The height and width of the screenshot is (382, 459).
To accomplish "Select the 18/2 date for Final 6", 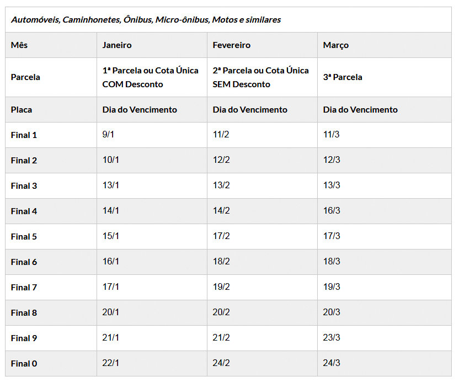I will click(x=221, y=262).
